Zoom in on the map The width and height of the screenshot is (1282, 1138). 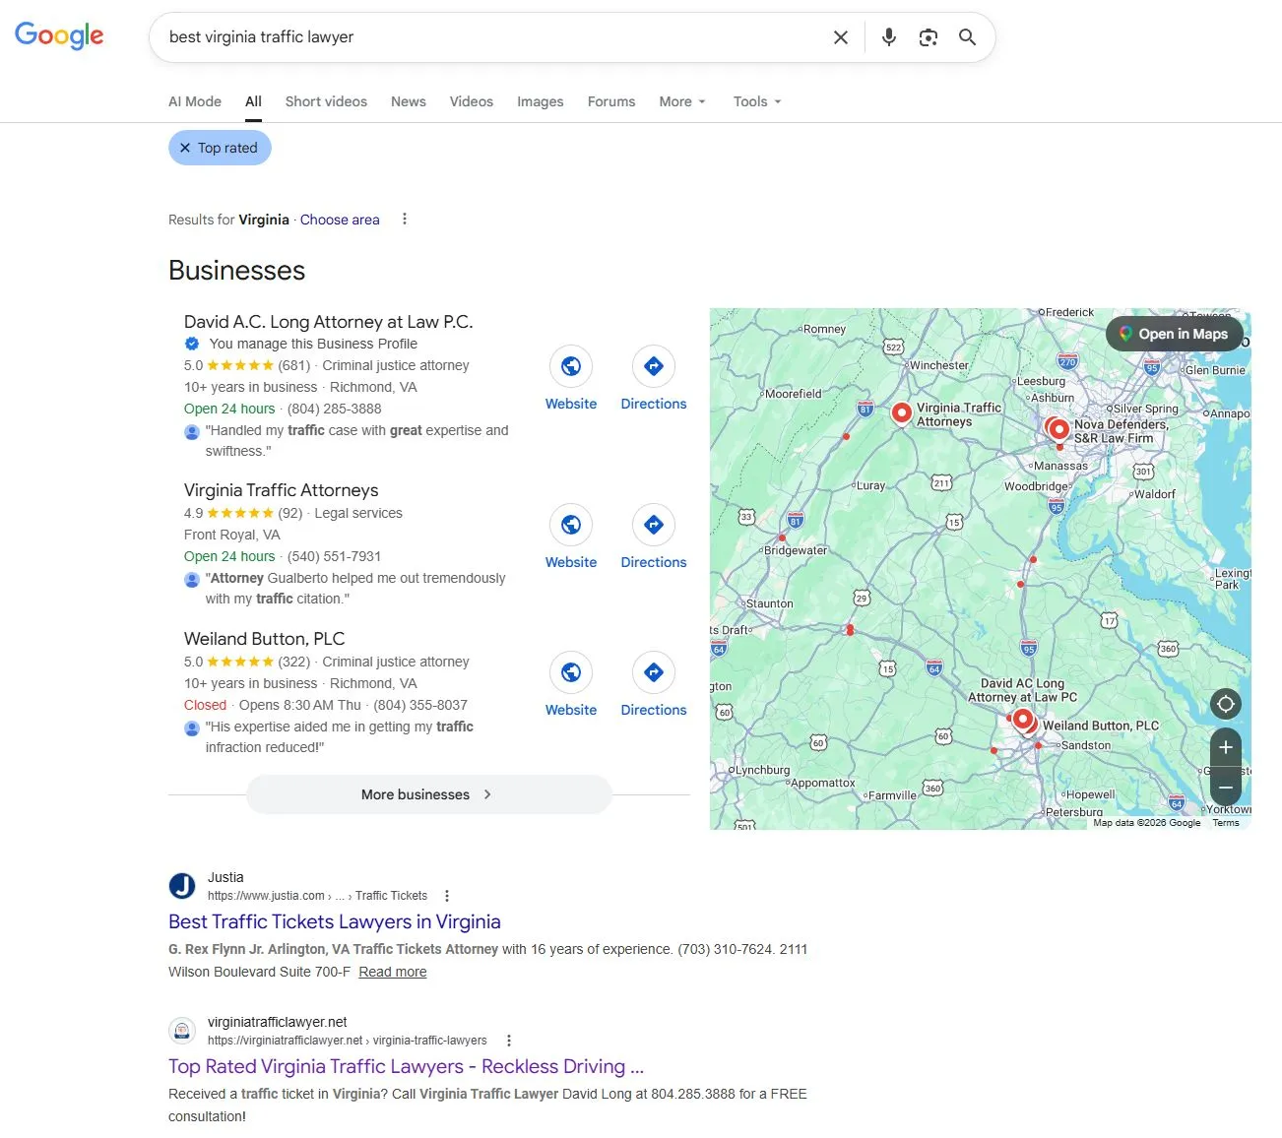click(x=1226, y=747)
